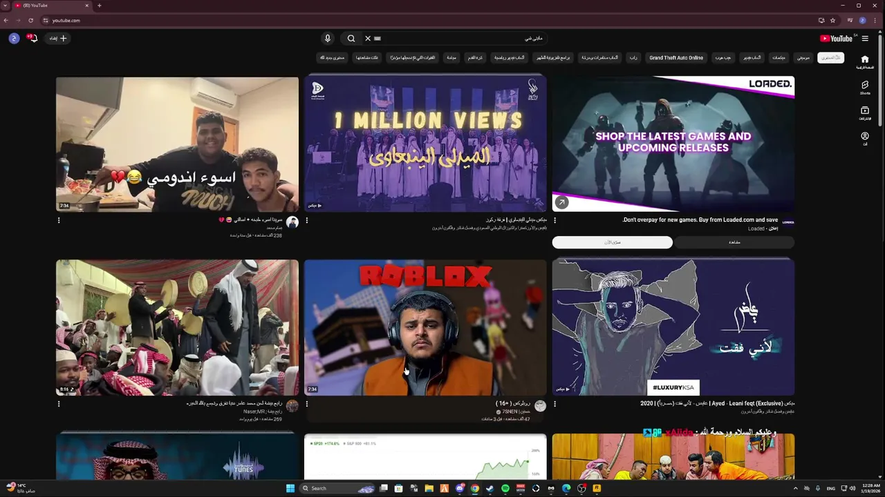Click the Don't overpay for new games title
The image size is (885, 497).
[x=700, y=220]
